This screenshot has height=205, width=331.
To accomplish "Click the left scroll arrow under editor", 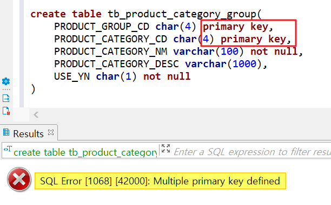I will (x=36, y=115).
